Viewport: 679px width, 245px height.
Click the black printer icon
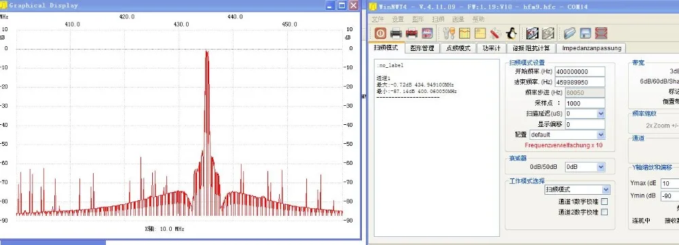point(397,33)
